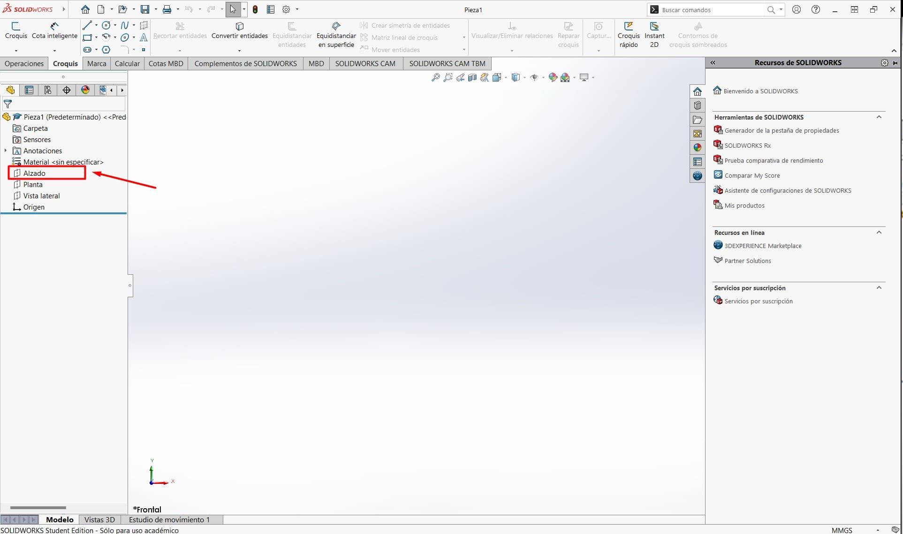
Task: Switch to the Marca tab
Action: 97,64
